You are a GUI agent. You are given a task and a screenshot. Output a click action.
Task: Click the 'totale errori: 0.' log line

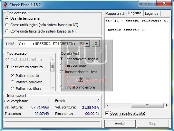[x=127, y=30]
